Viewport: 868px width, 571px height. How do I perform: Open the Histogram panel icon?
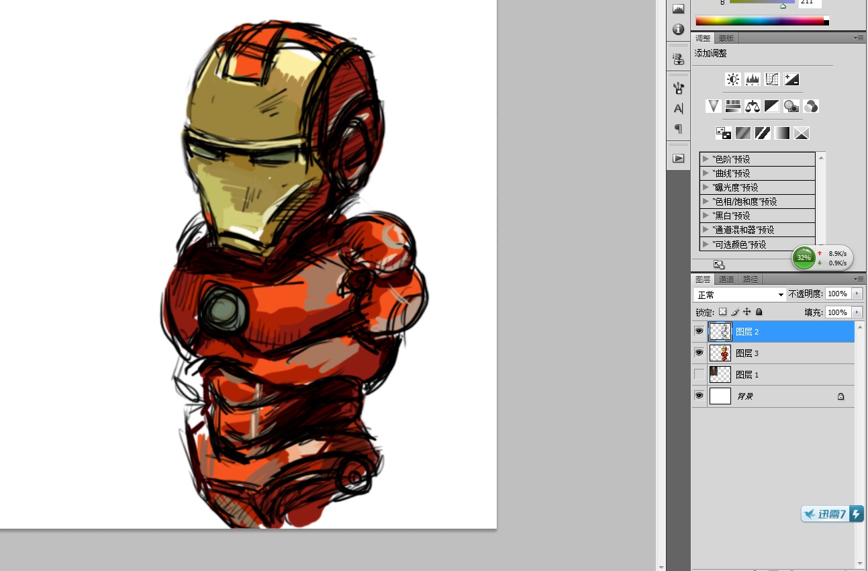pyautogui.click(x=678, y=9)
